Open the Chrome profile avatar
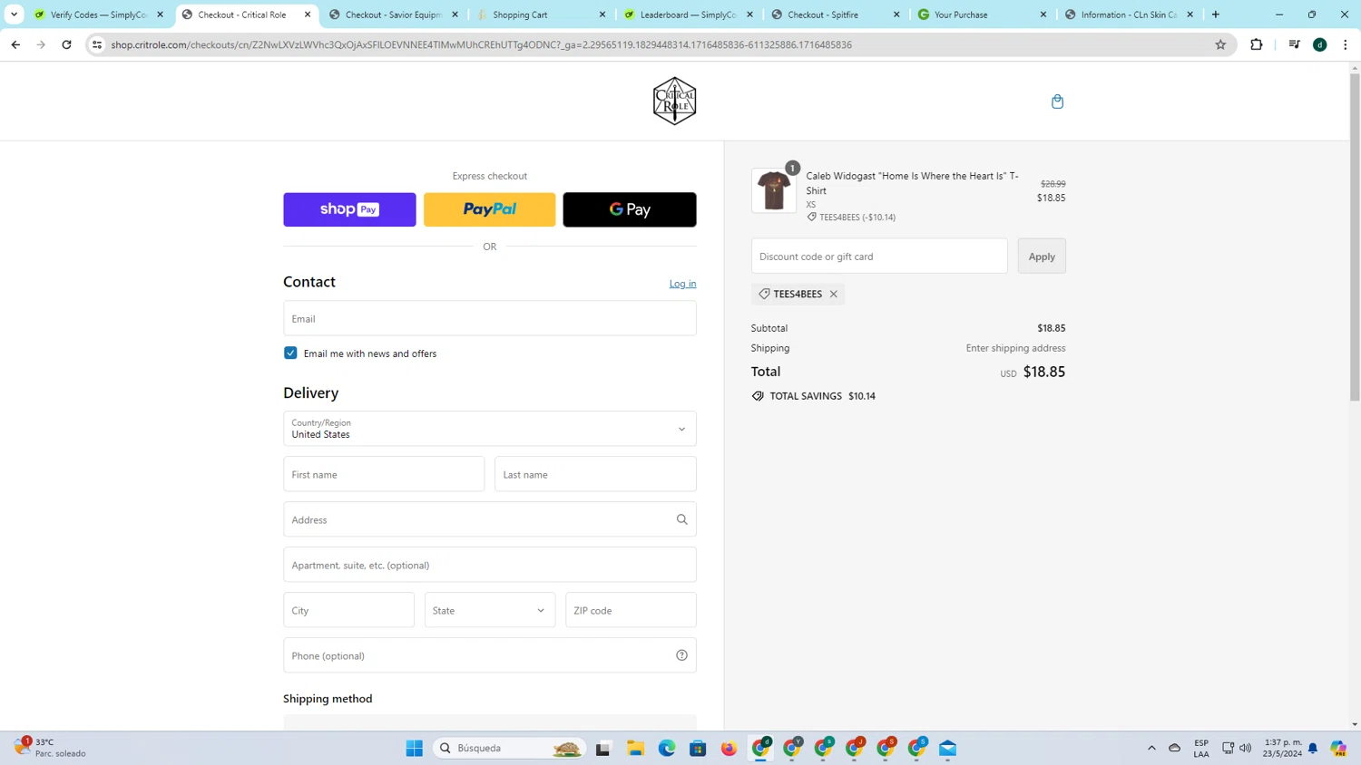The height and width of the screenshot is (765, 1361). (x=1320, y=44)
